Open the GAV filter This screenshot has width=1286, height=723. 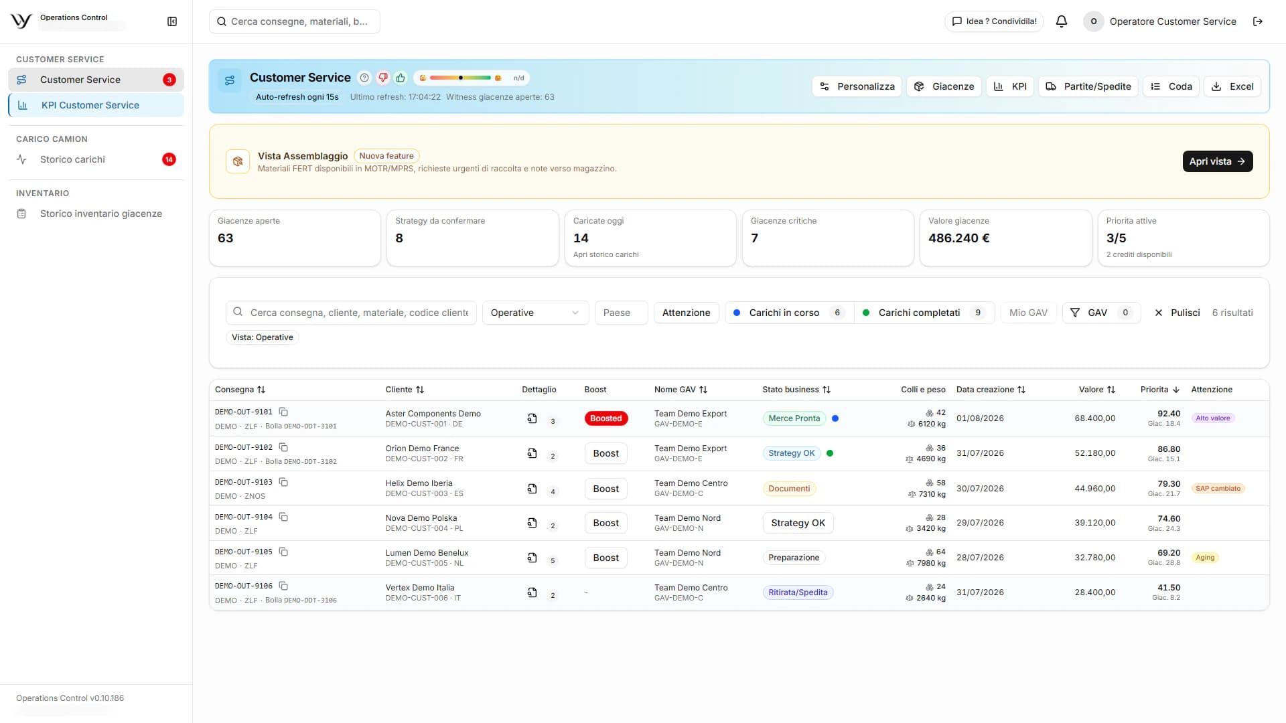(1101, 313)
